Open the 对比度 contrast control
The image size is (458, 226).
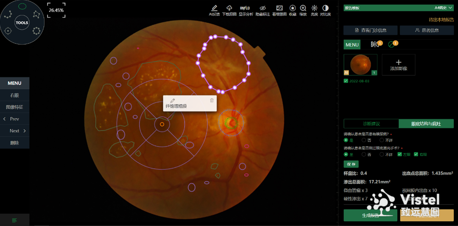click(x=325, y=8)
